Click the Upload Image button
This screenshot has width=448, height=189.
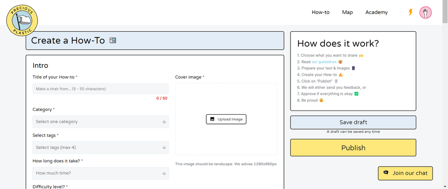[226, 119]
